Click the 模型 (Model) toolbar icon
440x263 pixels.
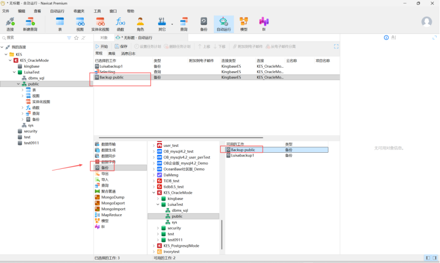click(x=244, y=23)
